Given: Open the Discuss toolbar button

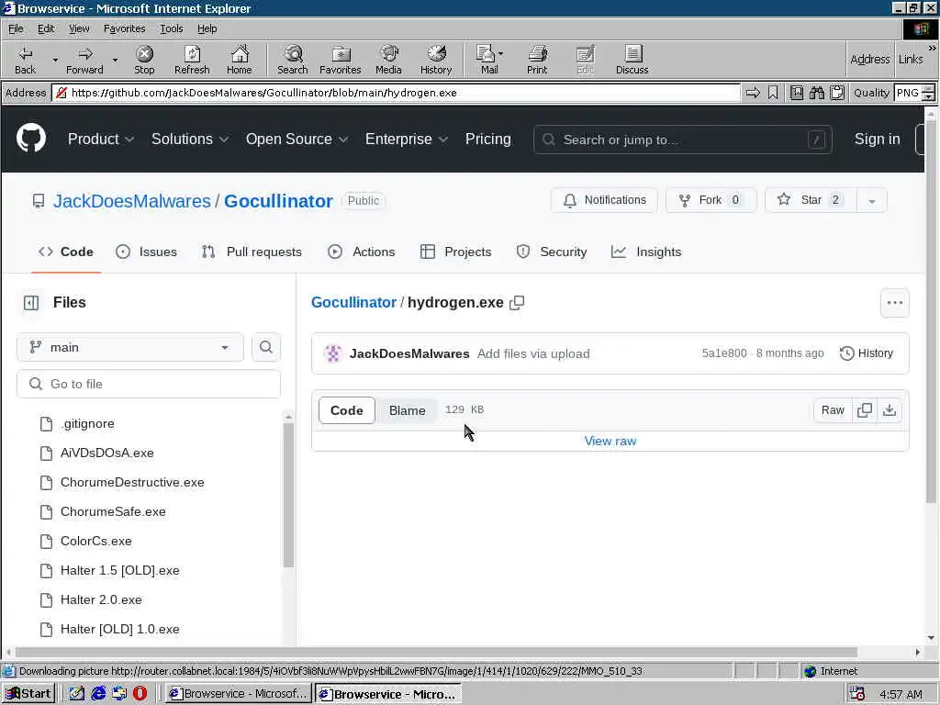Looking at the screenshot, I should pos(632,60).
